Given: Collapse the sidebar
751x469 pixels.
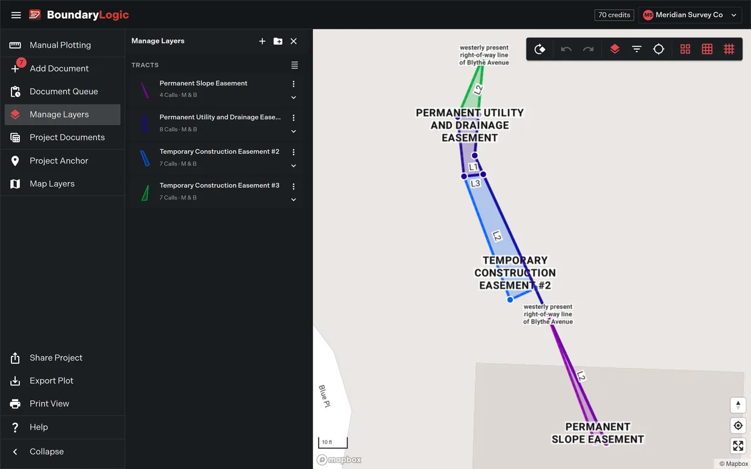Looking at the screenshot, I should point(62,451).
